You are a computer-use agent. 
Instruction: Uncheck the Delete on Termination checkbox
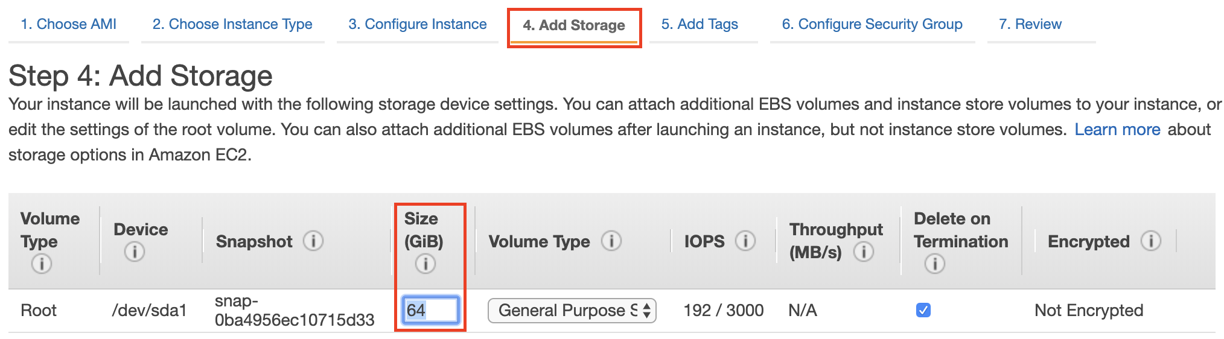923,310
